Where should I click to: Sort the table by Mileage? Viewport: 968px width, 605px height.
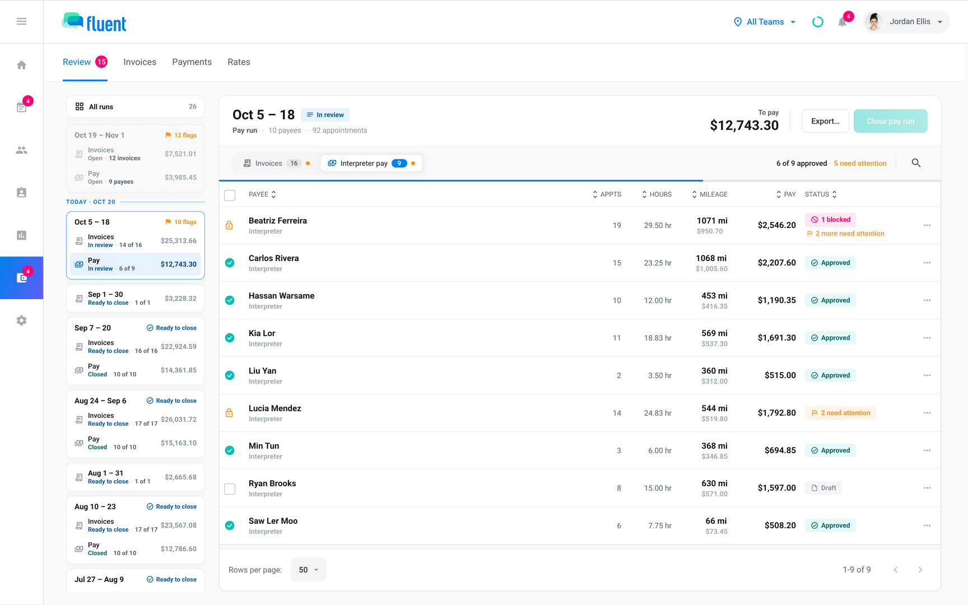click(709, 194)
